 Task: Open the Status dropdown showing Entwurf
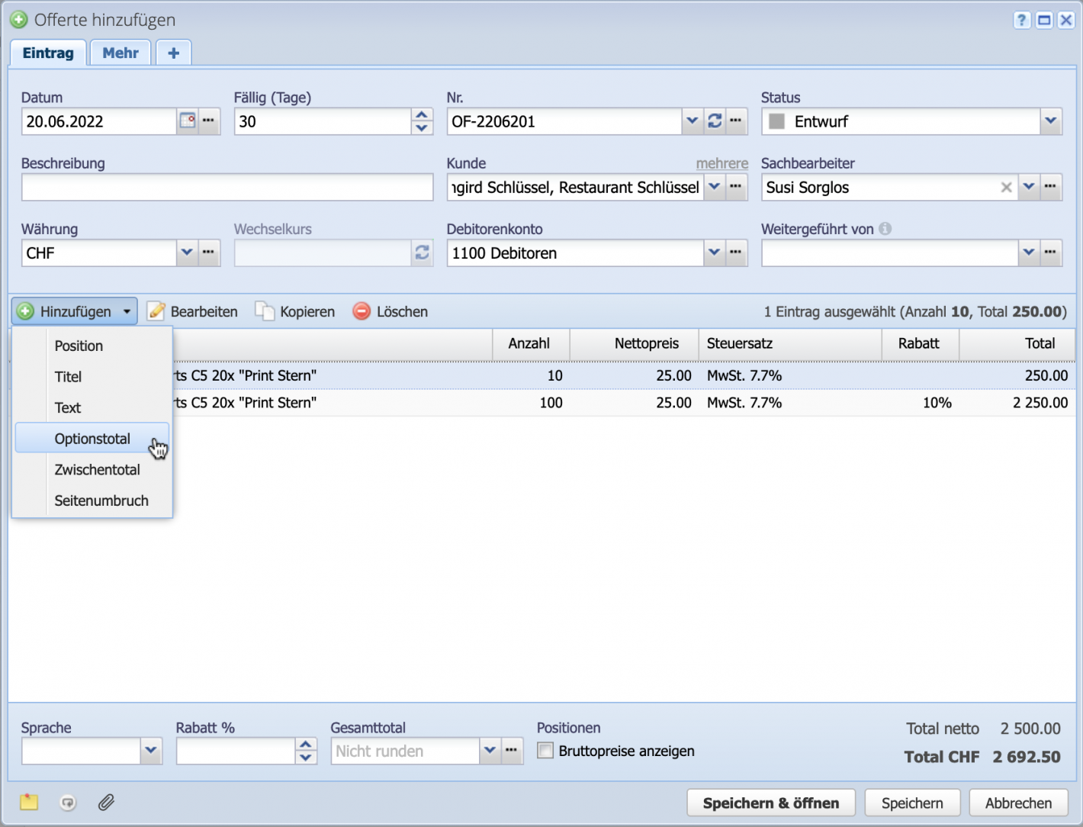coord(1050,121)
